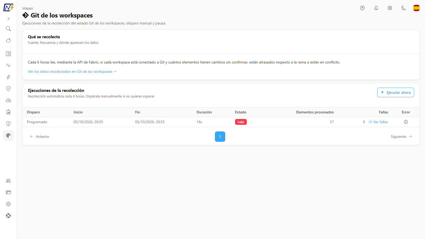Click the Mapeo breadcrumb label

28,8
